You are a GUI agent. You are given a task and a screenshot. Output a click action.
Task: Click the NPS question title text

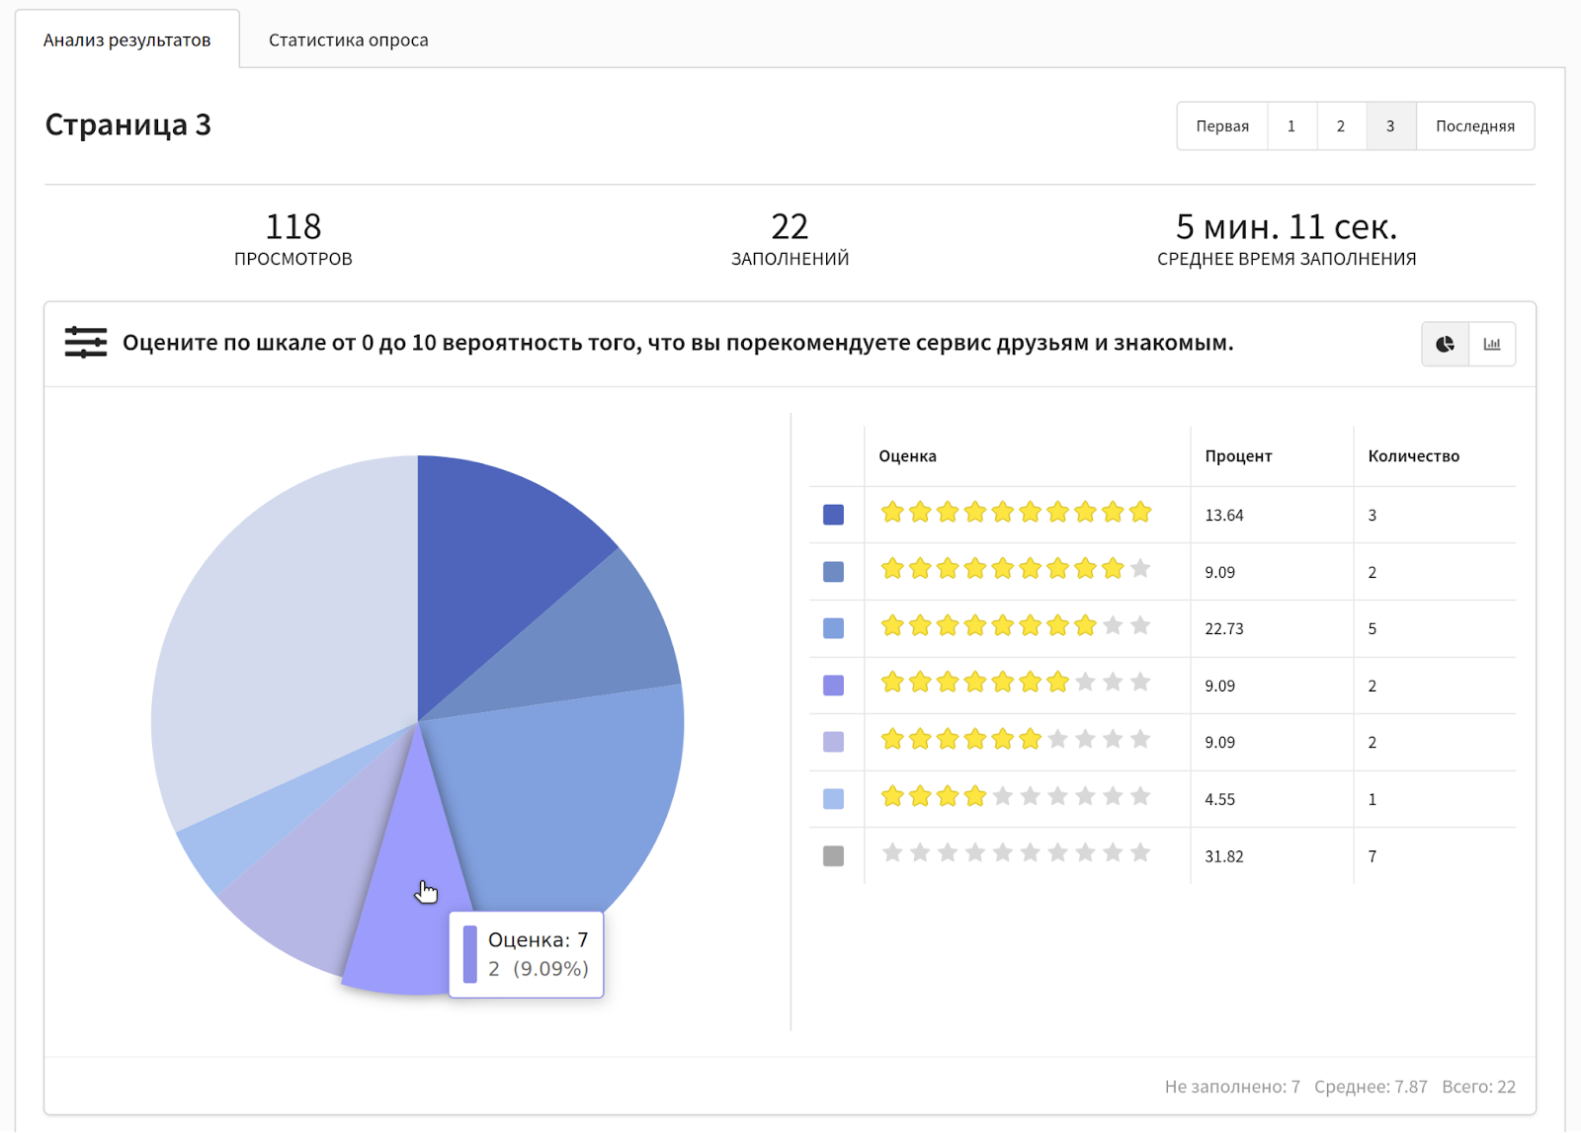tap(678, 343)
